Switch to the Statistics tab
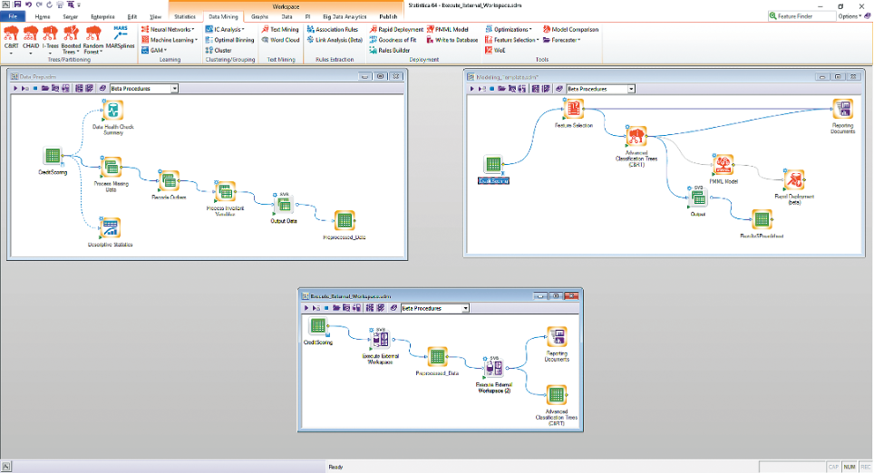Image resolution: width=874 pixels, height=473 pixels. 184,16
